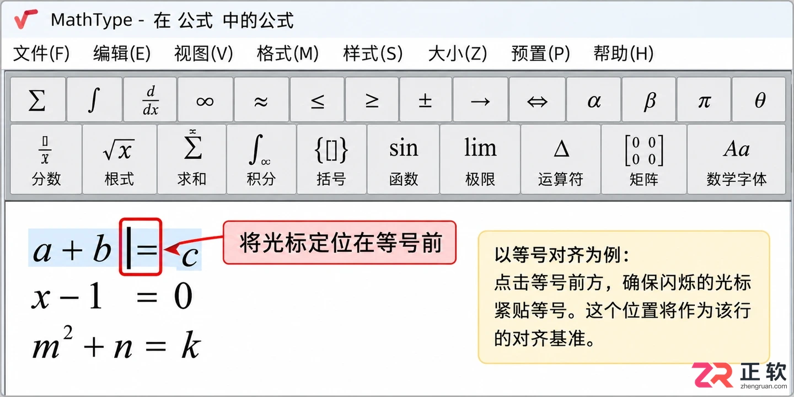Click the equation line m² + n = k
The image size is (794, 397).
[116, 343]
